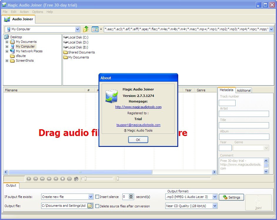This screenshot has width=277, height=220.
Task: Open the If output file exists dropdown
Action: pos(91,197)
